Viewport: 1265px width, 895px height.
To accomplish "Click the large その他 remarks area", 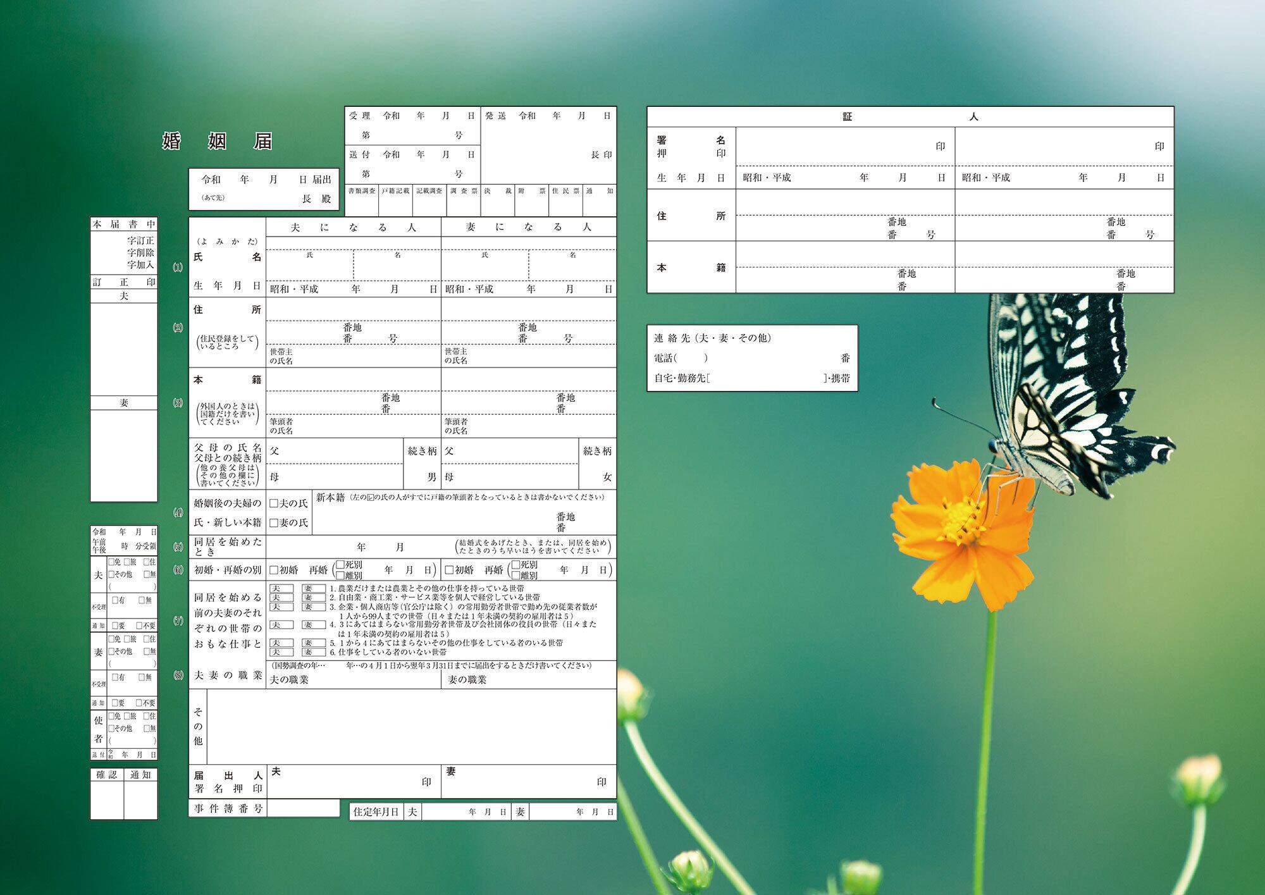I will coord(411,726).
